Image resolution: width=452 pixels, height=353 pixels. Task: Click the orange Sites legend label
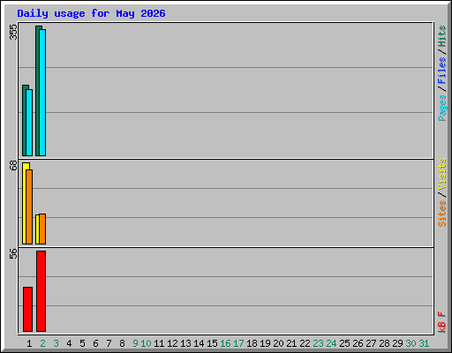(442, 214)
